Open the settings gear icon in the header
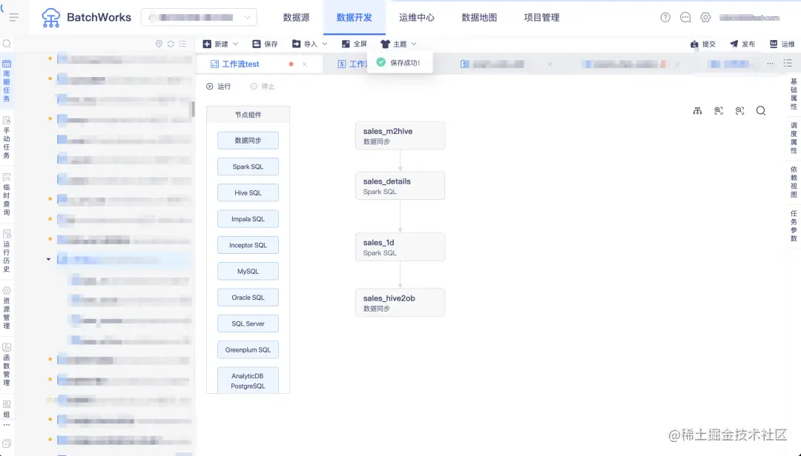The width and height of the screenshot is (801, 456). 706,17
